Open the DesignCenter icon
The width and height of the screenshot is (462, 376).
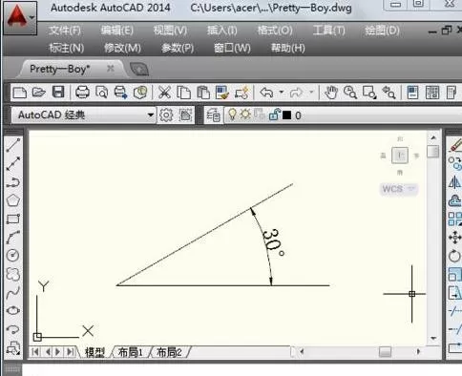432,93
